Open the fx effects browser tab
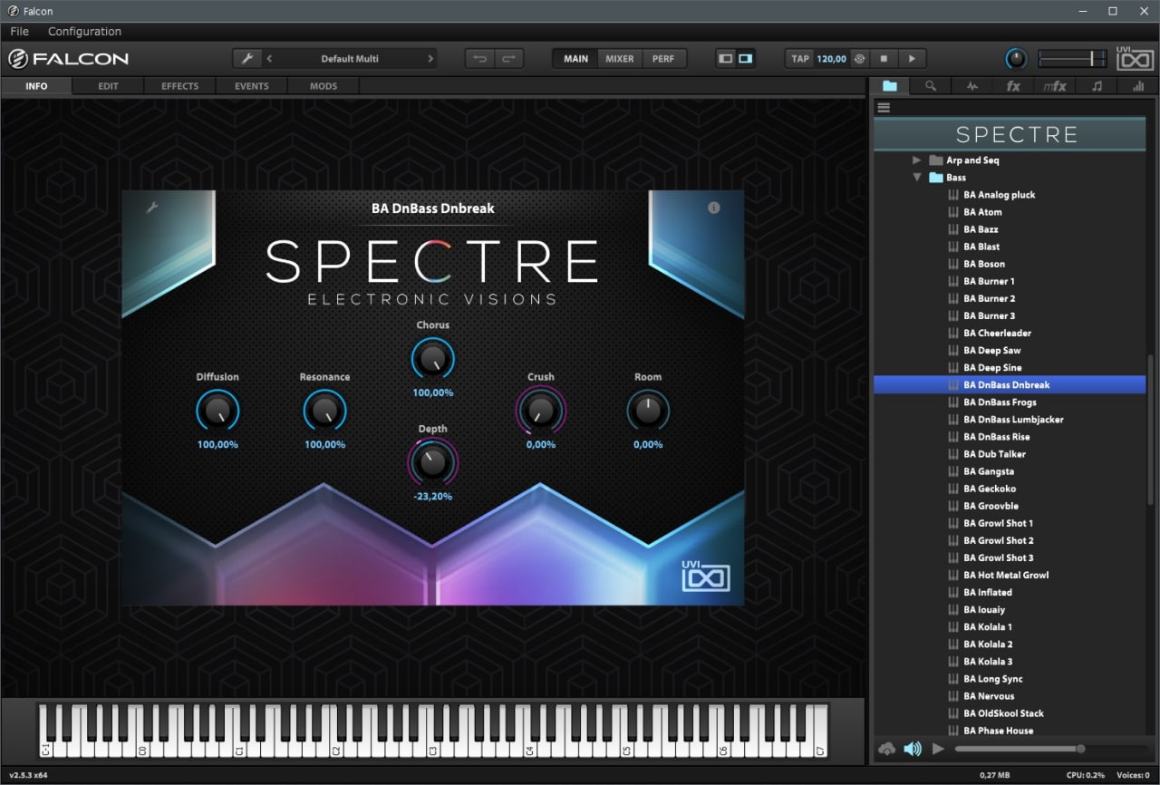The height and width of the screenshot is (785, 1160). [1013, 86]
